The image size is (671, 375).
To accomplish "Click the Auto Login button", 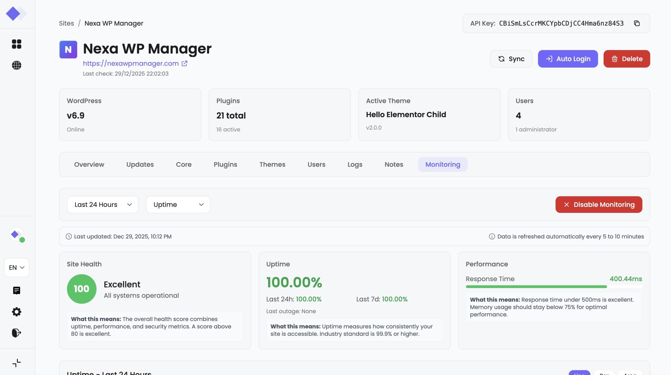I will pos(568,59).
